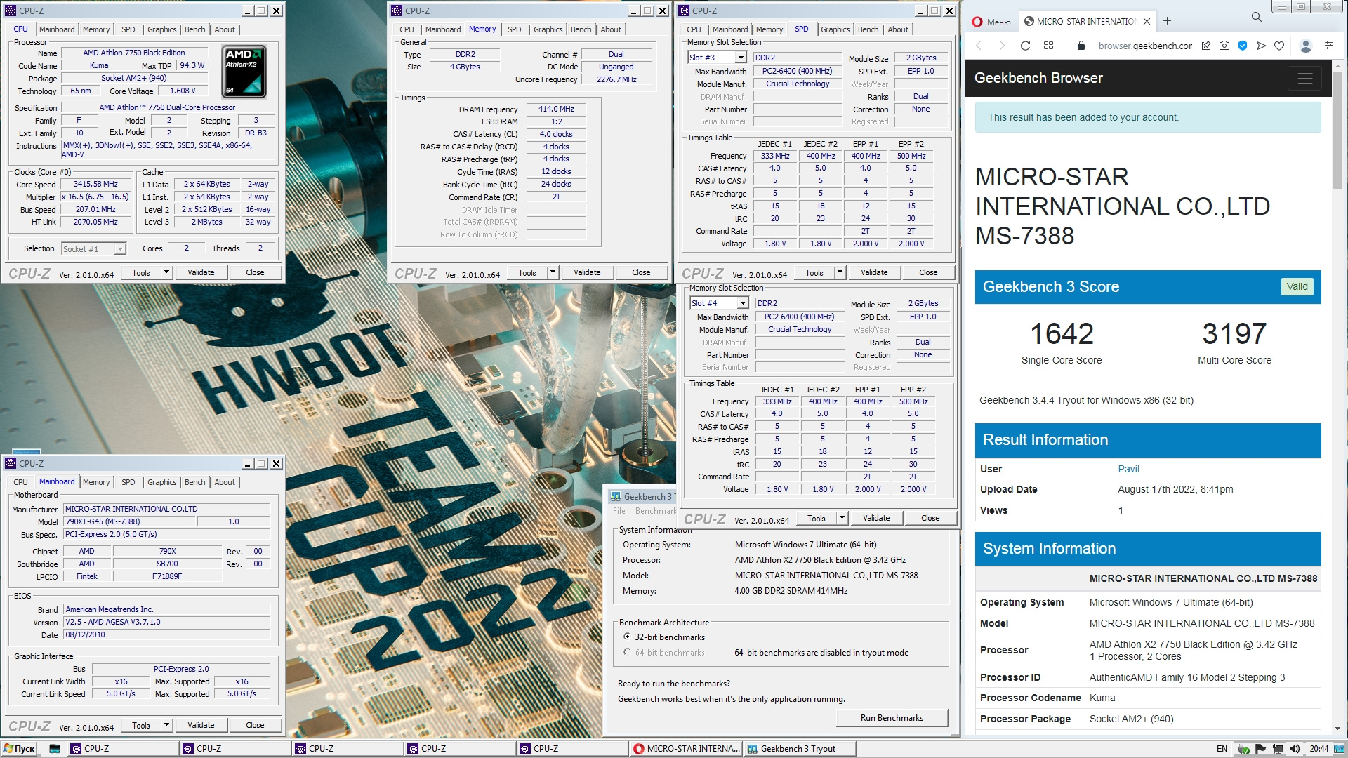Open the Opera Меню button
The width and height of the screenshot is (1348, 758).
point(991,22)
